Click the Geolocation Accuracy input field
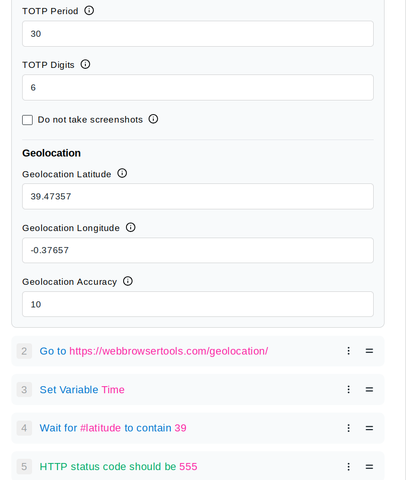The image size is (410, 480). click(x=198, y=304)
